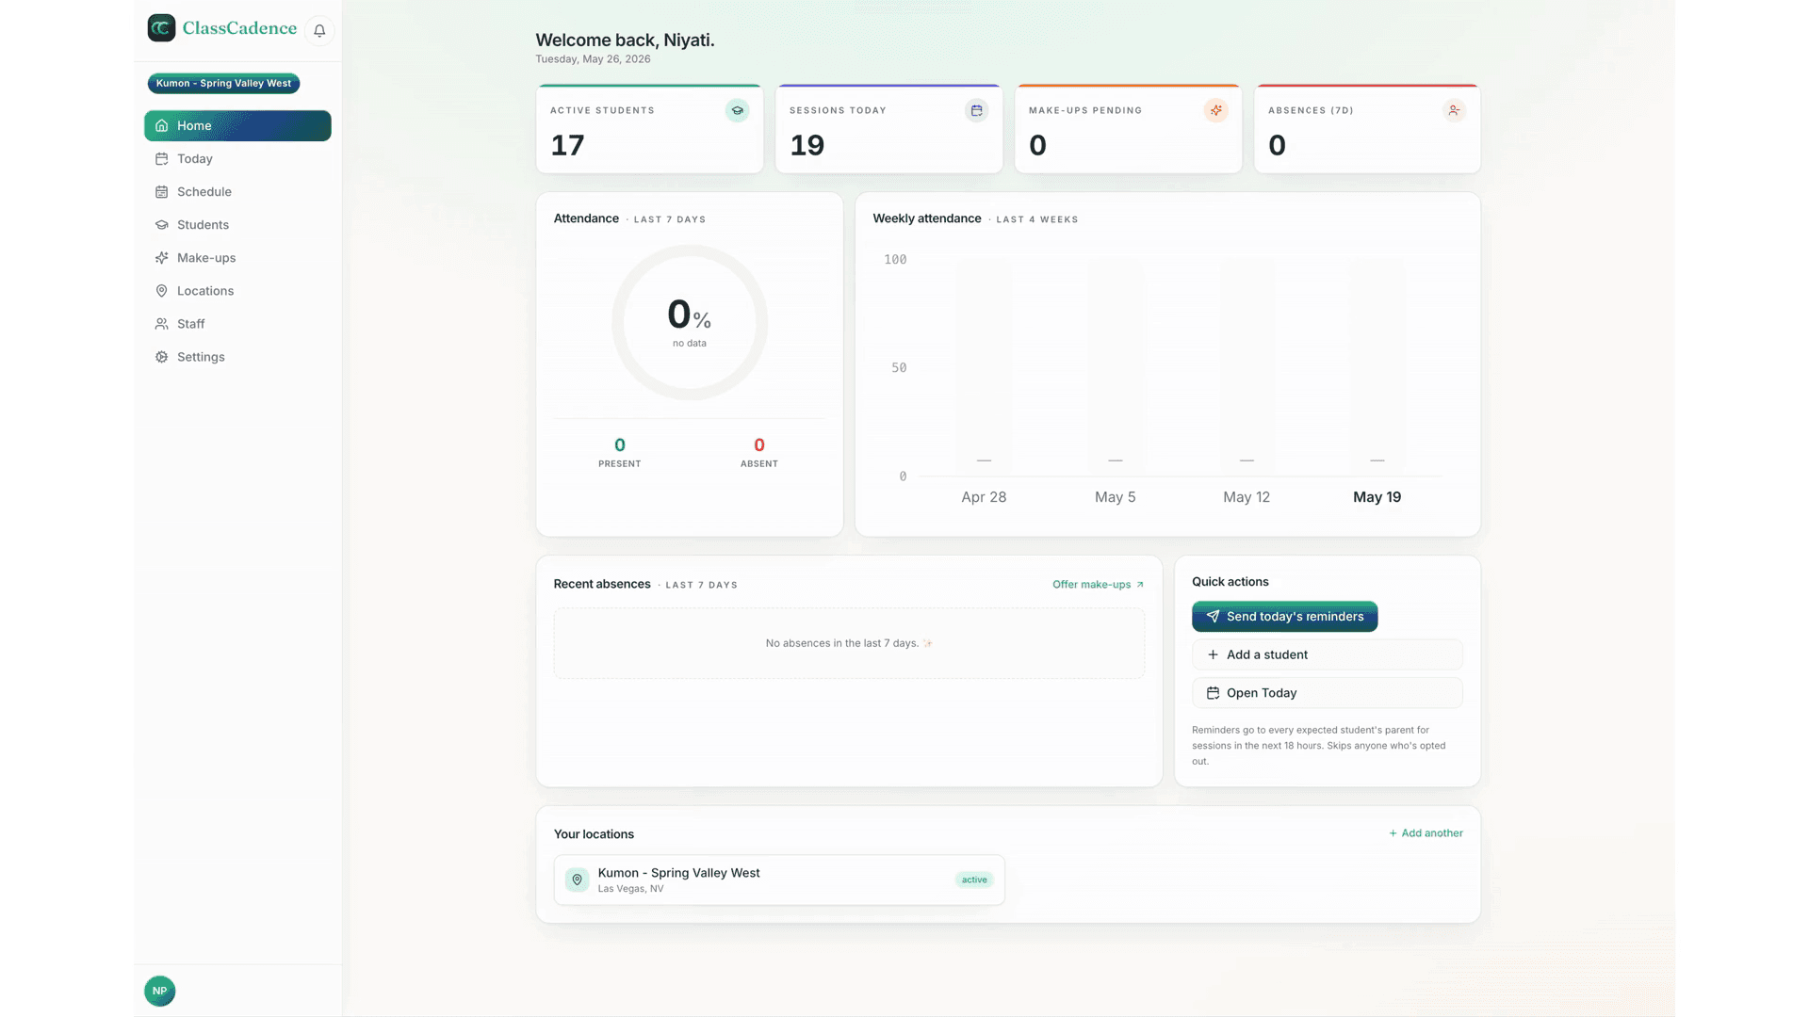Click the Absent count value
The width and height of the screenshot is (1809, 1017).
pos(758,444)
